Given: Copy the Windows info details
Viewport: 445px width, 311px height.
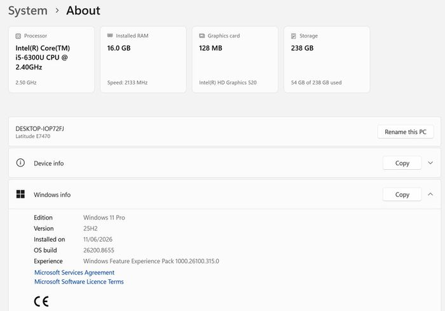Looking at the screenshot, I should pos(402,195).
